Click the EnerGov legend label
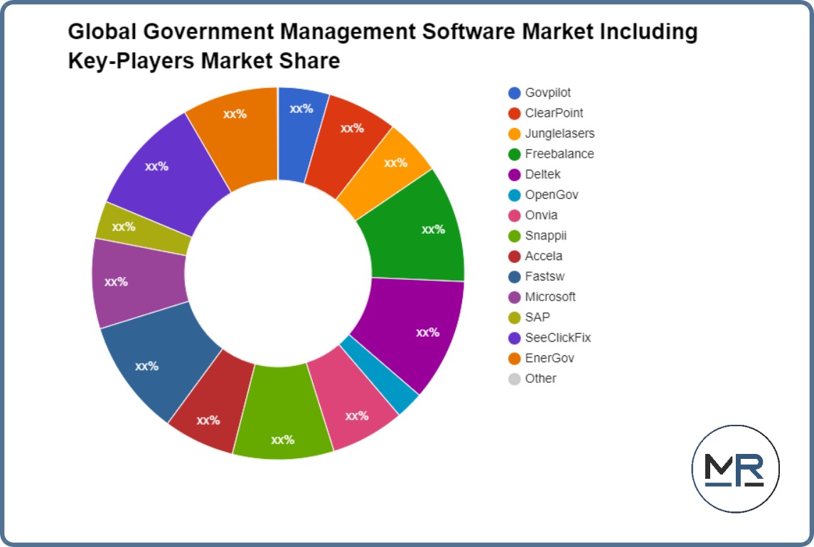The image size is (814, 547). click(x=549, y=358)
